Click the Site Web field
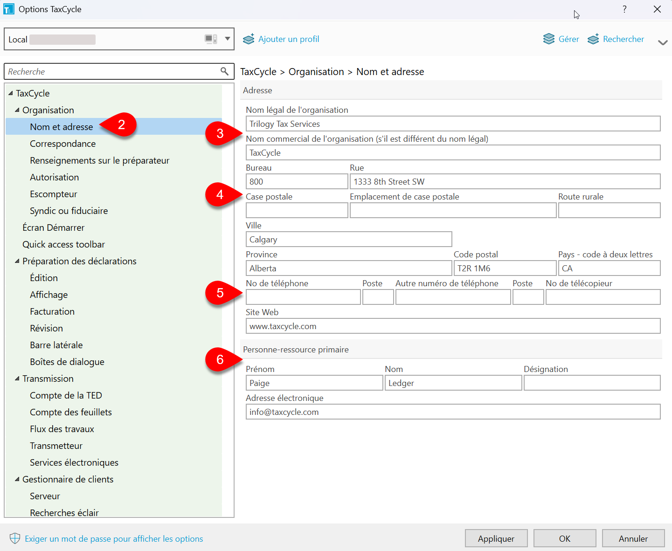672x551 pixels. [x=453, y=326]
